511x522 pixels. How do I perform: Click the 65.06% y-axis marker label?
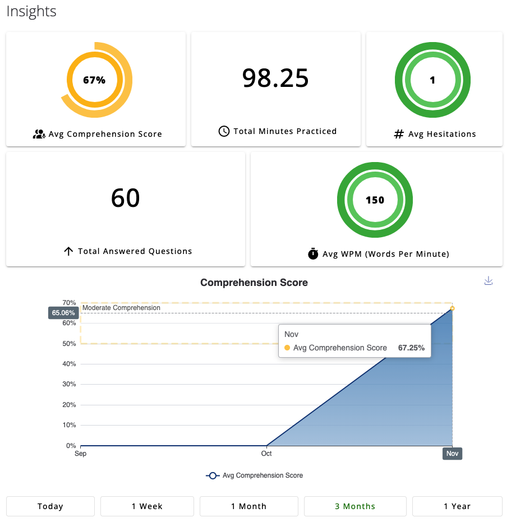click(63, 313)
